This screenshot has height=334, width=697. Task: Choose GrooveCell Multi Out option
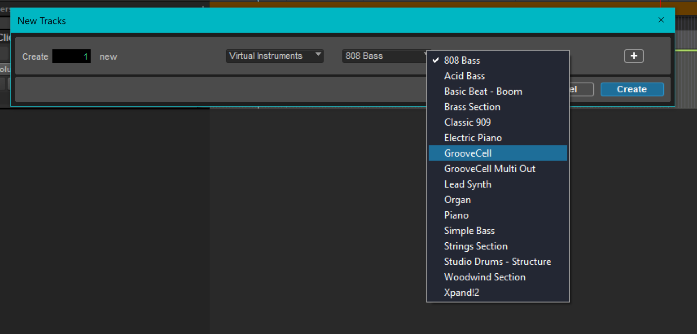(490, 169)
